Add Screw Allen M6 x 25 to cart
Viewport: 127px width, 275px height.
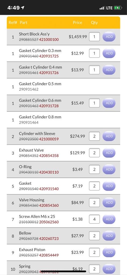pyautogui.click(x=109, y=219)
